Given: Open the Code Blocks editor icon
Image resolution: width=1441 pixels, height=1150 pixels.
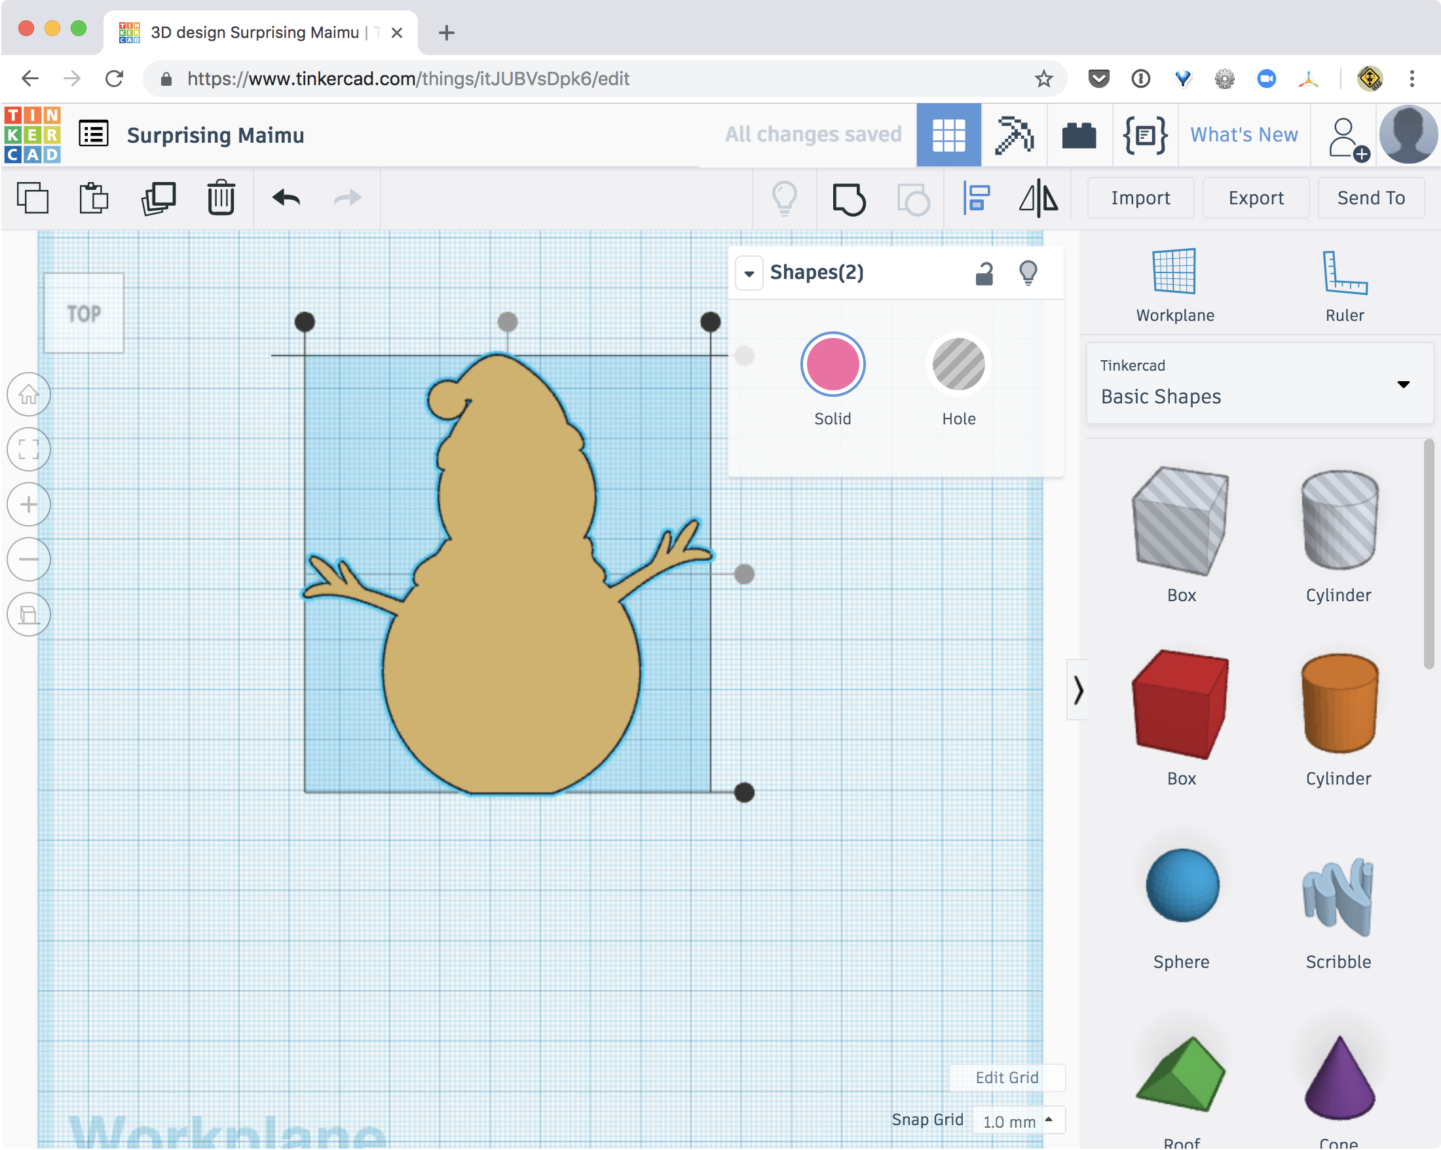Looking at the screenshot, I should pyautogui.click(x=1144, y=135).
